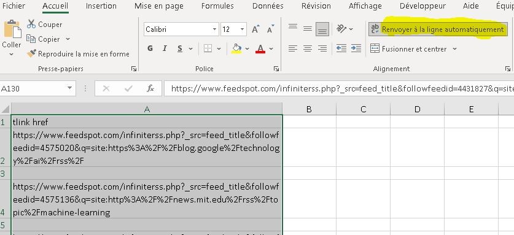This screenshot has width=514, height=235.
Task: Apply the yellow fill color bucket
Action: [236, 48]
